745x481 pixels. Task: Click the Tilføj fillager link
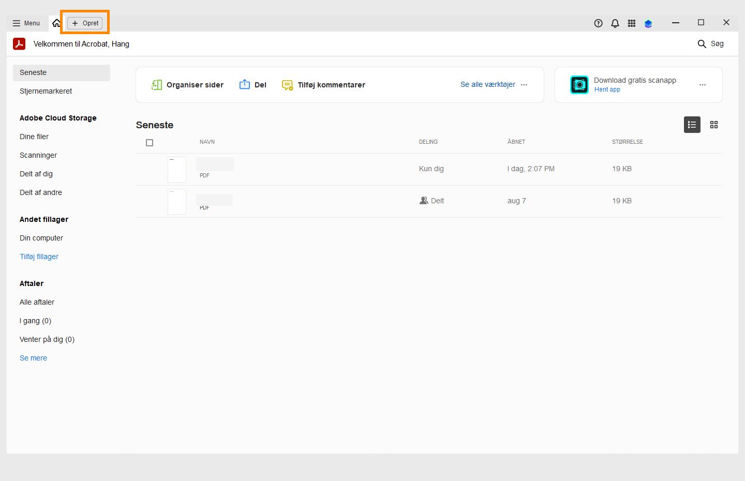point(39,257)
